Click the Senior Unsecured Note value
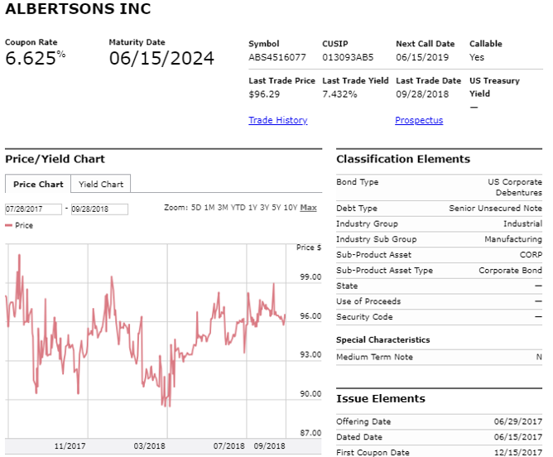 tap(495, 209)
